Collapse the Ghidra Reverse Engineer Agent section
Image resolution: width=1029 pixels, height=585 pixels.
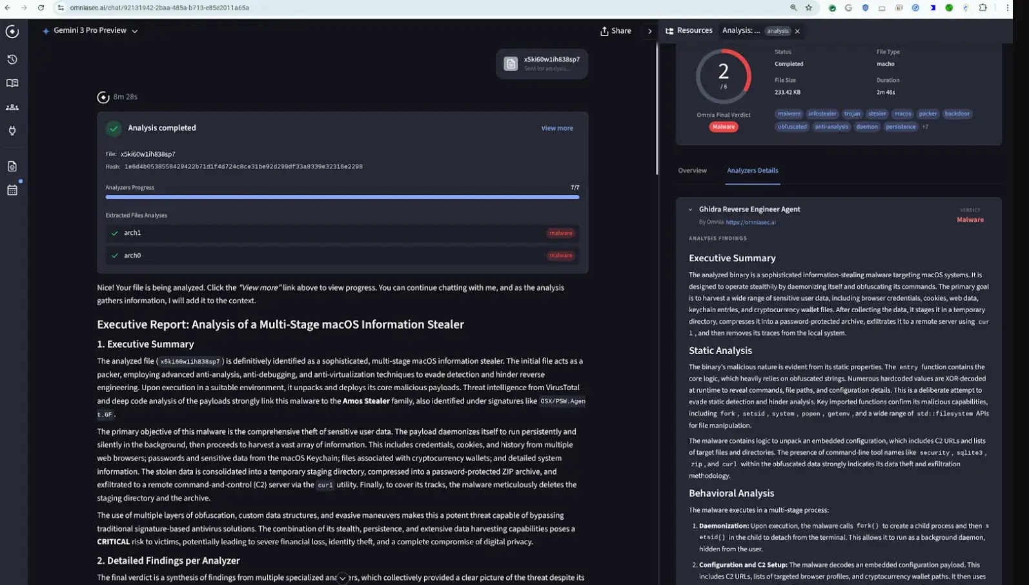click(x=690, y=210)
